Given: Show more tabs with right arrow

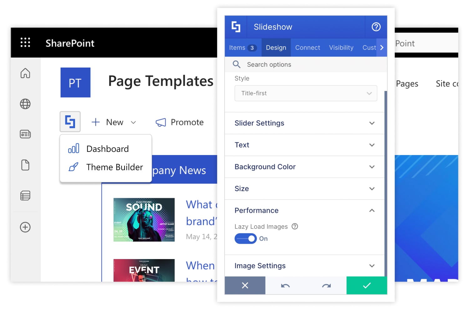Looking at the screenshot, I should click(x=382, y=47).
